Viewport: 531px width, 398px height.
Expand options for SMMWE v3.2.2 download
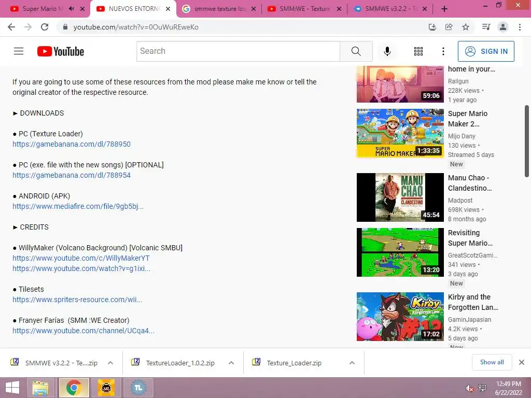[110, 363]
